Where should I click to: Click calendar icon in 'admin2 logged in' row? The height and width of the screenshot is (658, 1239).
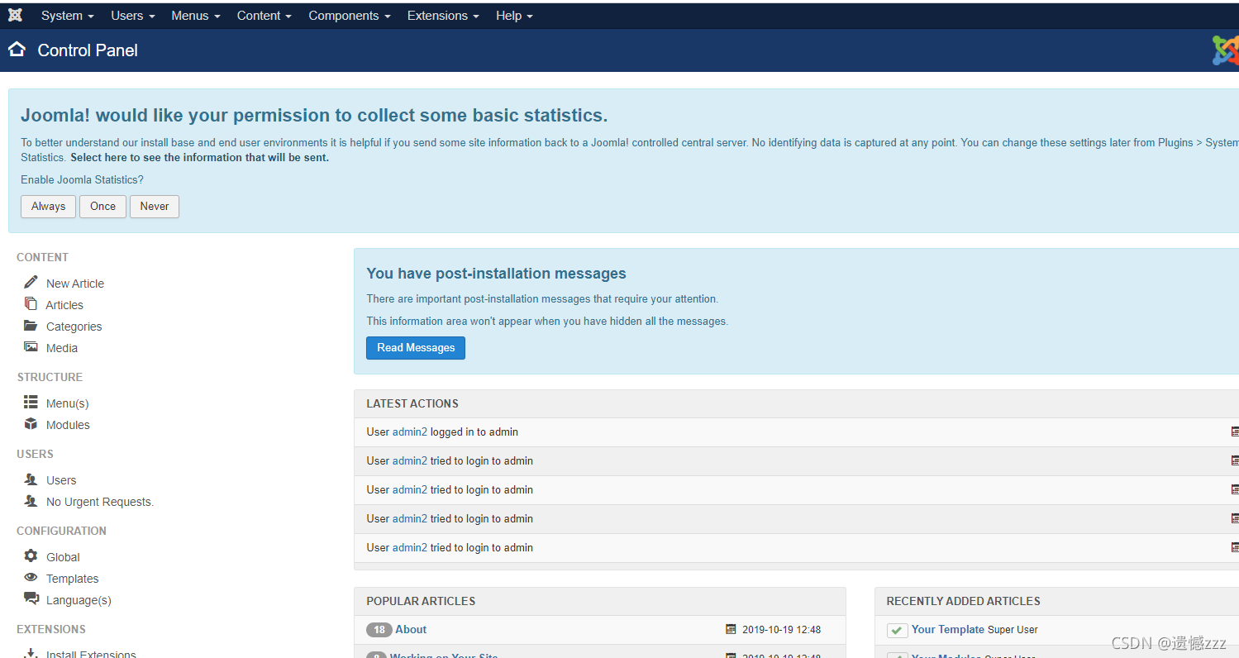(1235, 432)
